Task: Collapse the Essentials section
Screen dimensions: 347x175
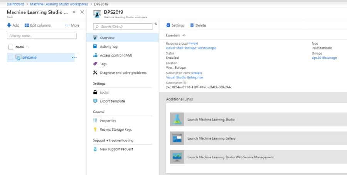Action: pos(184,35)
